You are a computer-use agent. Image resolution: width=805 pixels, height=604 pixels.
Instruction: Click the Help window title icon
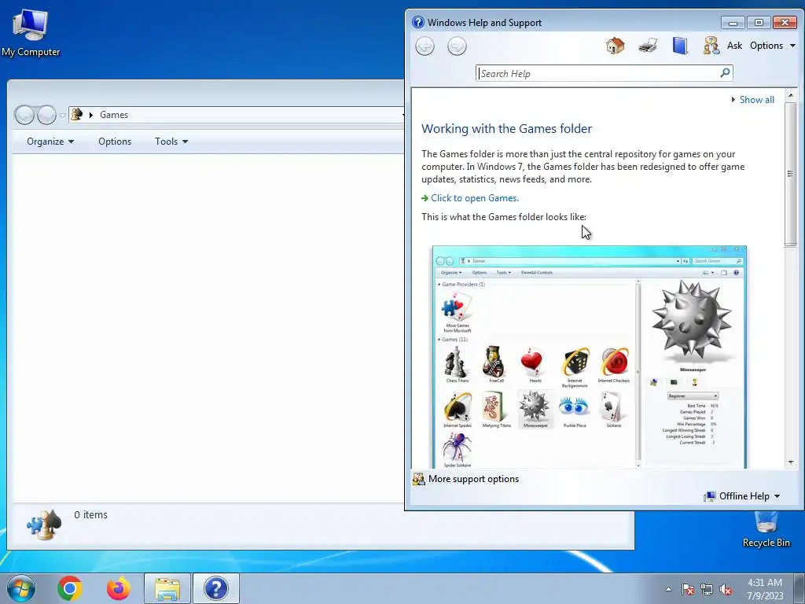[x=418, y=22]
